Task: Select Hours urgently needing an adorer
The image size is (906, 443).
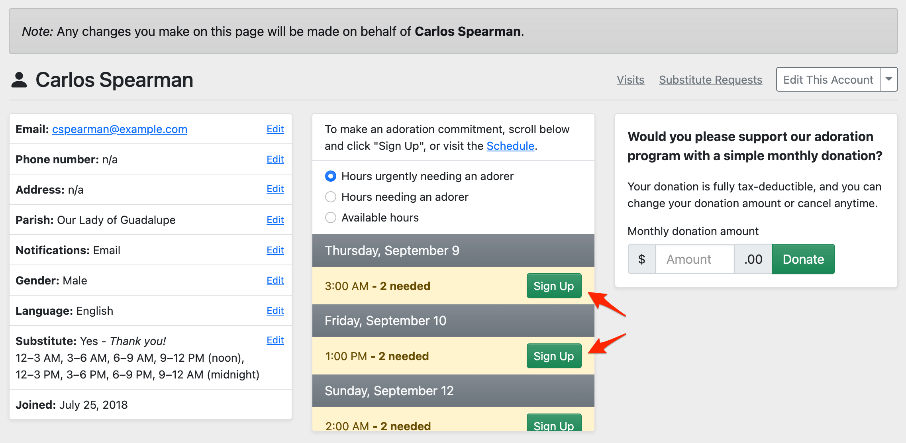Action: (331, 176)
